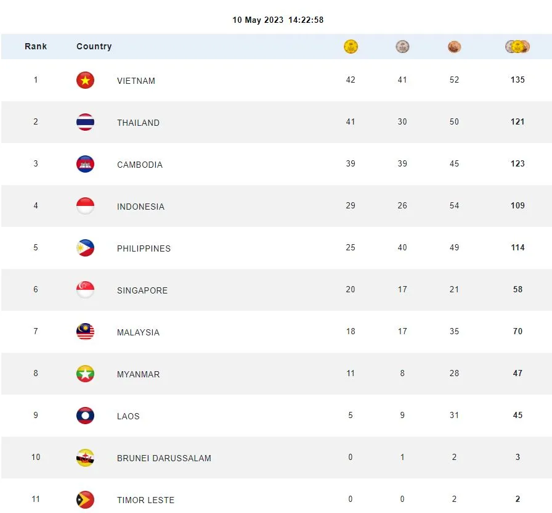
Task: Open the BRUNEI DARUSSALAM country link
Action: pyautogui.click(x=164, y=458)
